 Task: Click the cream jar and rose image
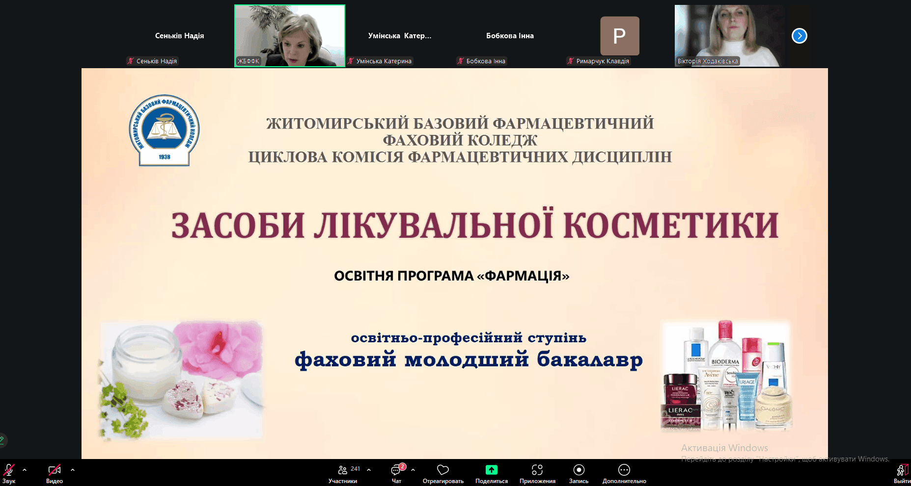182,380
